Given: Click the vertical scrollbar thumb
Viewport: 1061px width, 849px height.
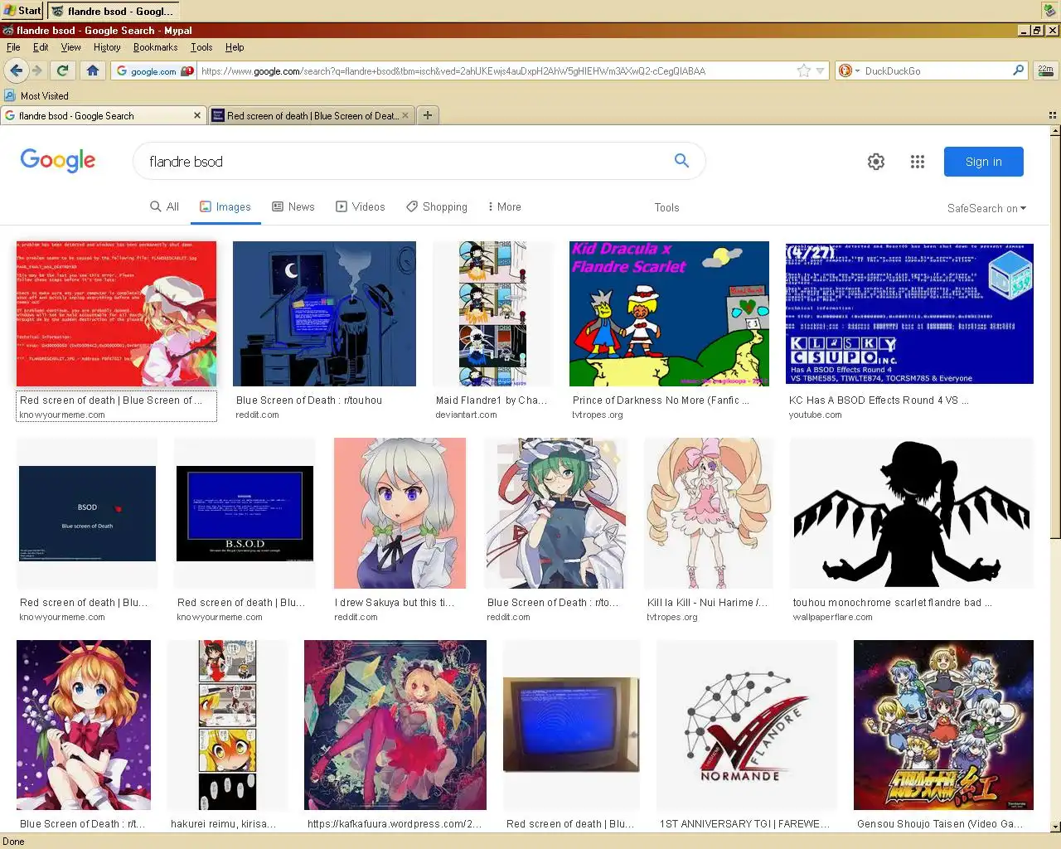Looking at the screenshot, I should (1054, 336).
